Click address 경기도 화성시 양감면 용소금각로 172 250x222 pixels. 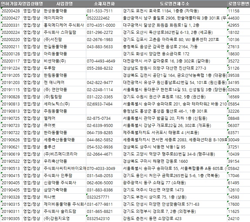[x=174, y=54]
